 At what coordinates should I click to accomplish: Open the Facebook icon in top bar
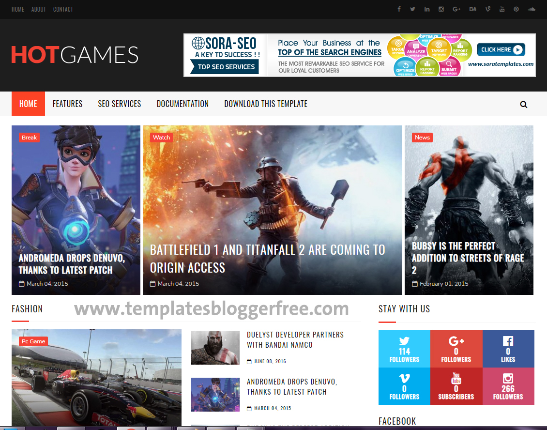(x=399, y=9)
